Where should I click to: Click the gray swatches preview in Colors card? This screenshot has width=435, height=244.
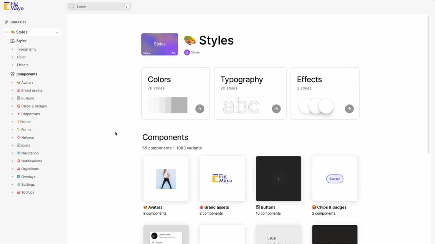pos(168,105)
